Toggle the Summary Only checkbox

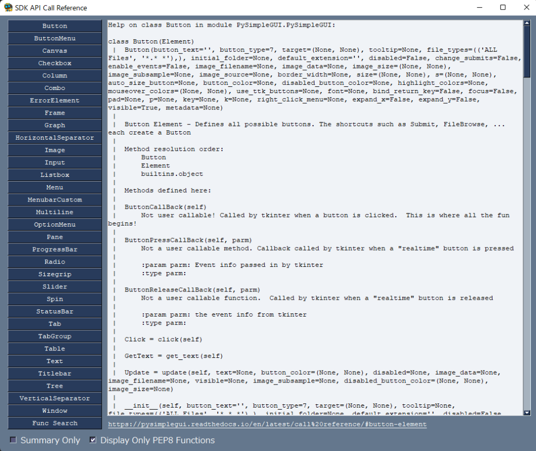pos(14,440)
